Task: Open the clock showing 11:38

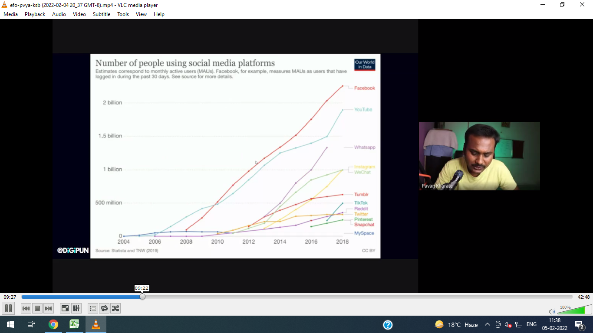Action: click(554, 324)
